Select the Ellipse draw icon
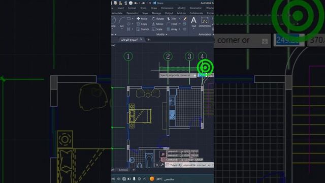Screen dimensions: 325x183 point(128,24)
